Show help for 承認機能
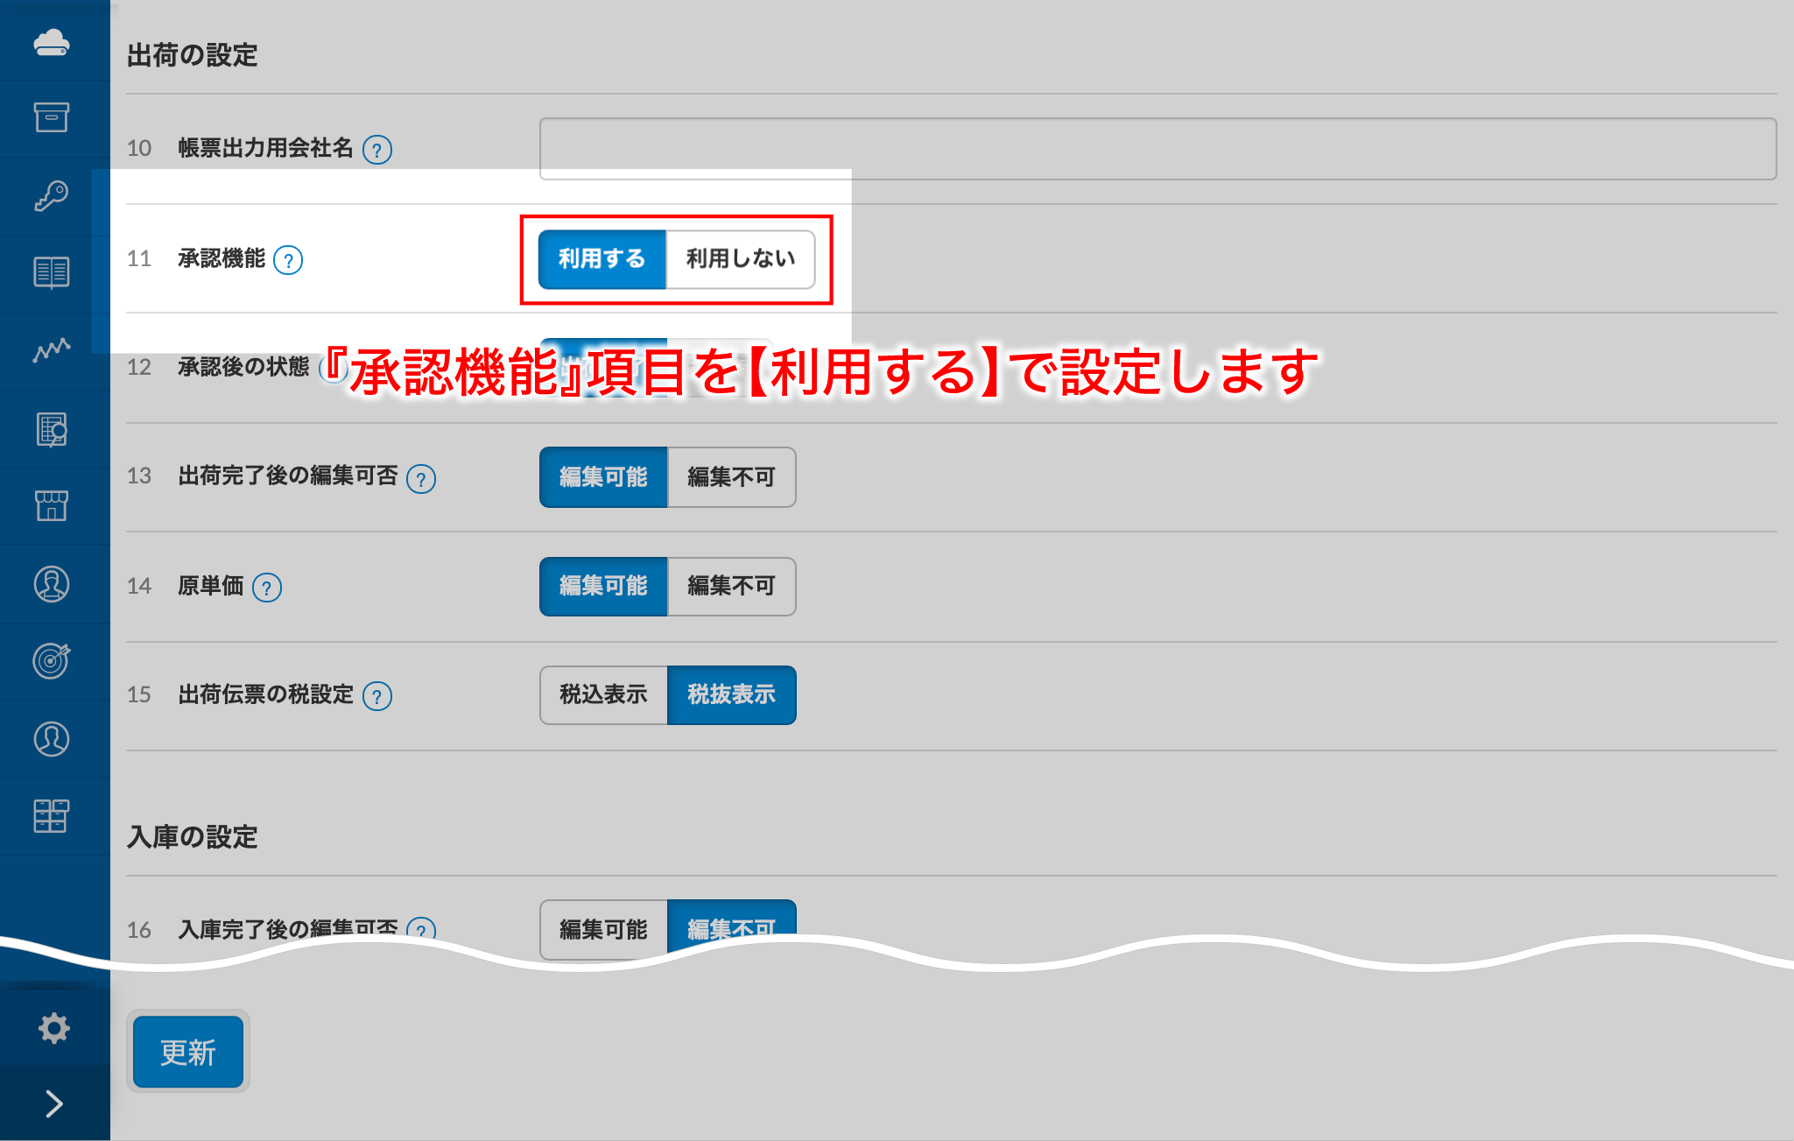The width and height of the screenshot is (1794, 1141). pos(288,260)
